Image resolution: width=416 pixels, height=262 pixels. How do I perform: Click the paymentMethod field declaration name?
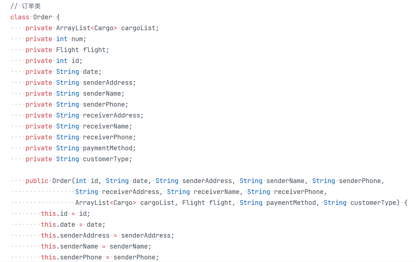coord(108,148)
